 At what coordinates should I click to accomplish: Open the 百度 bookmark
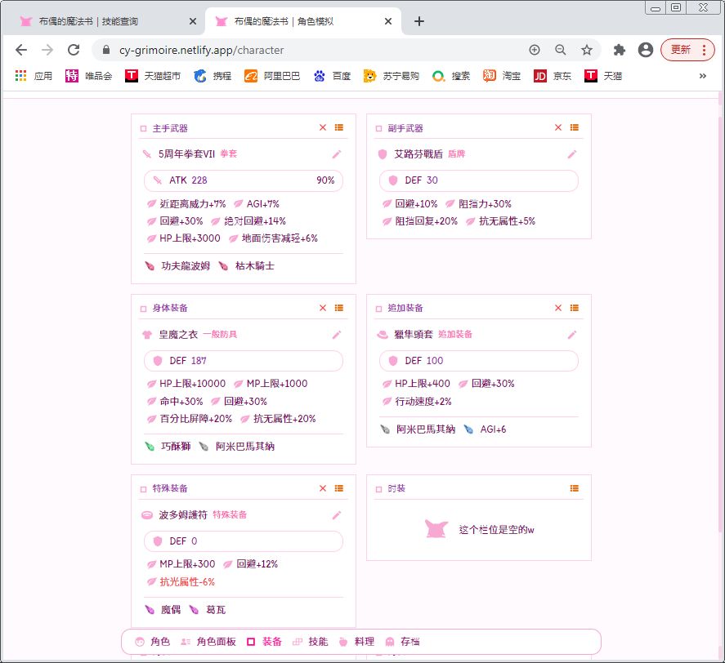[332, 76]
